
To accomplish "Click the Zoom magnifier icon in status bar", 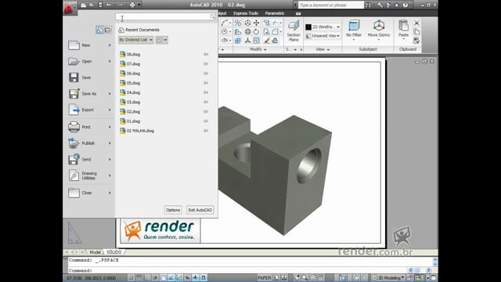I will 305,278.
